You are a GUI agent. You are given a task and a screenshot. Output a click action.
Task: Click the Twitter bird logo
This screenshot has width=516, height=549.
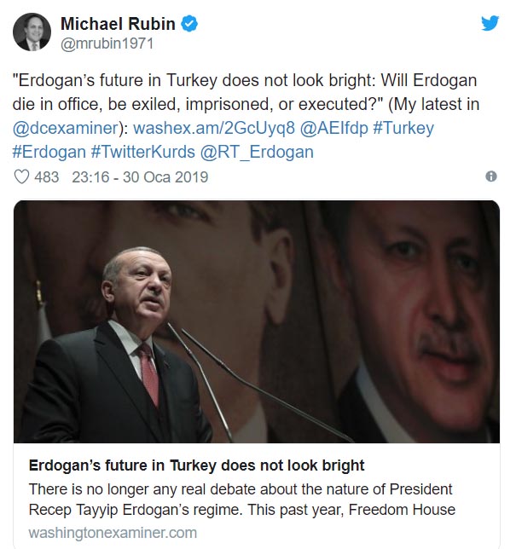(x=489, y=23)
